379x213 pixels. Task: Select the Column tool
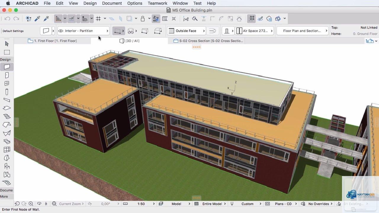pos(7,92)
